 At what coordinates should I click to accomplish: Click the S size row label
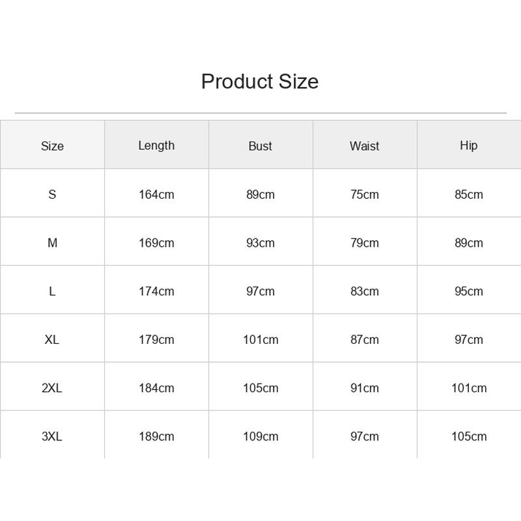(52, 194)
